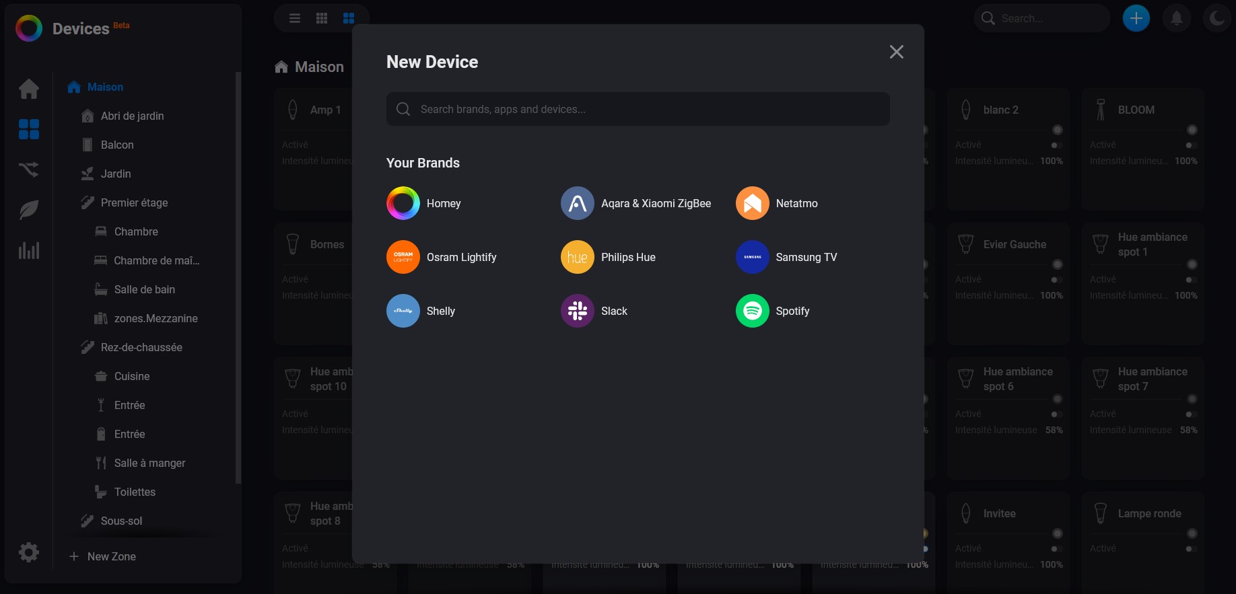Select the Rez-de-chaussée zone
Viewport: 1236px width, 594px height.
(x=141, y=347)
